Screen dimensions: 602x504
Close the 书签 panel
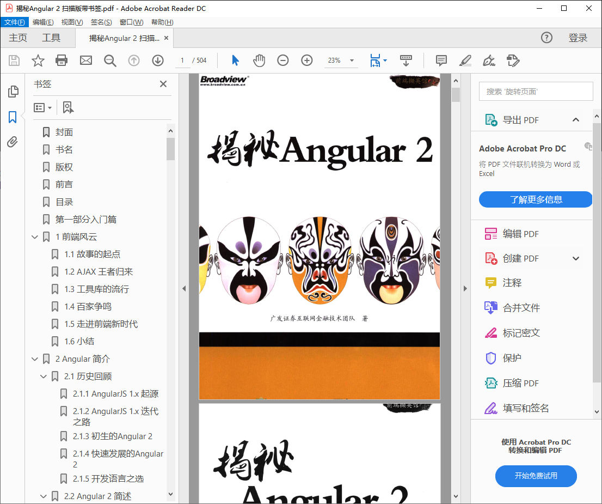point(163,84)
